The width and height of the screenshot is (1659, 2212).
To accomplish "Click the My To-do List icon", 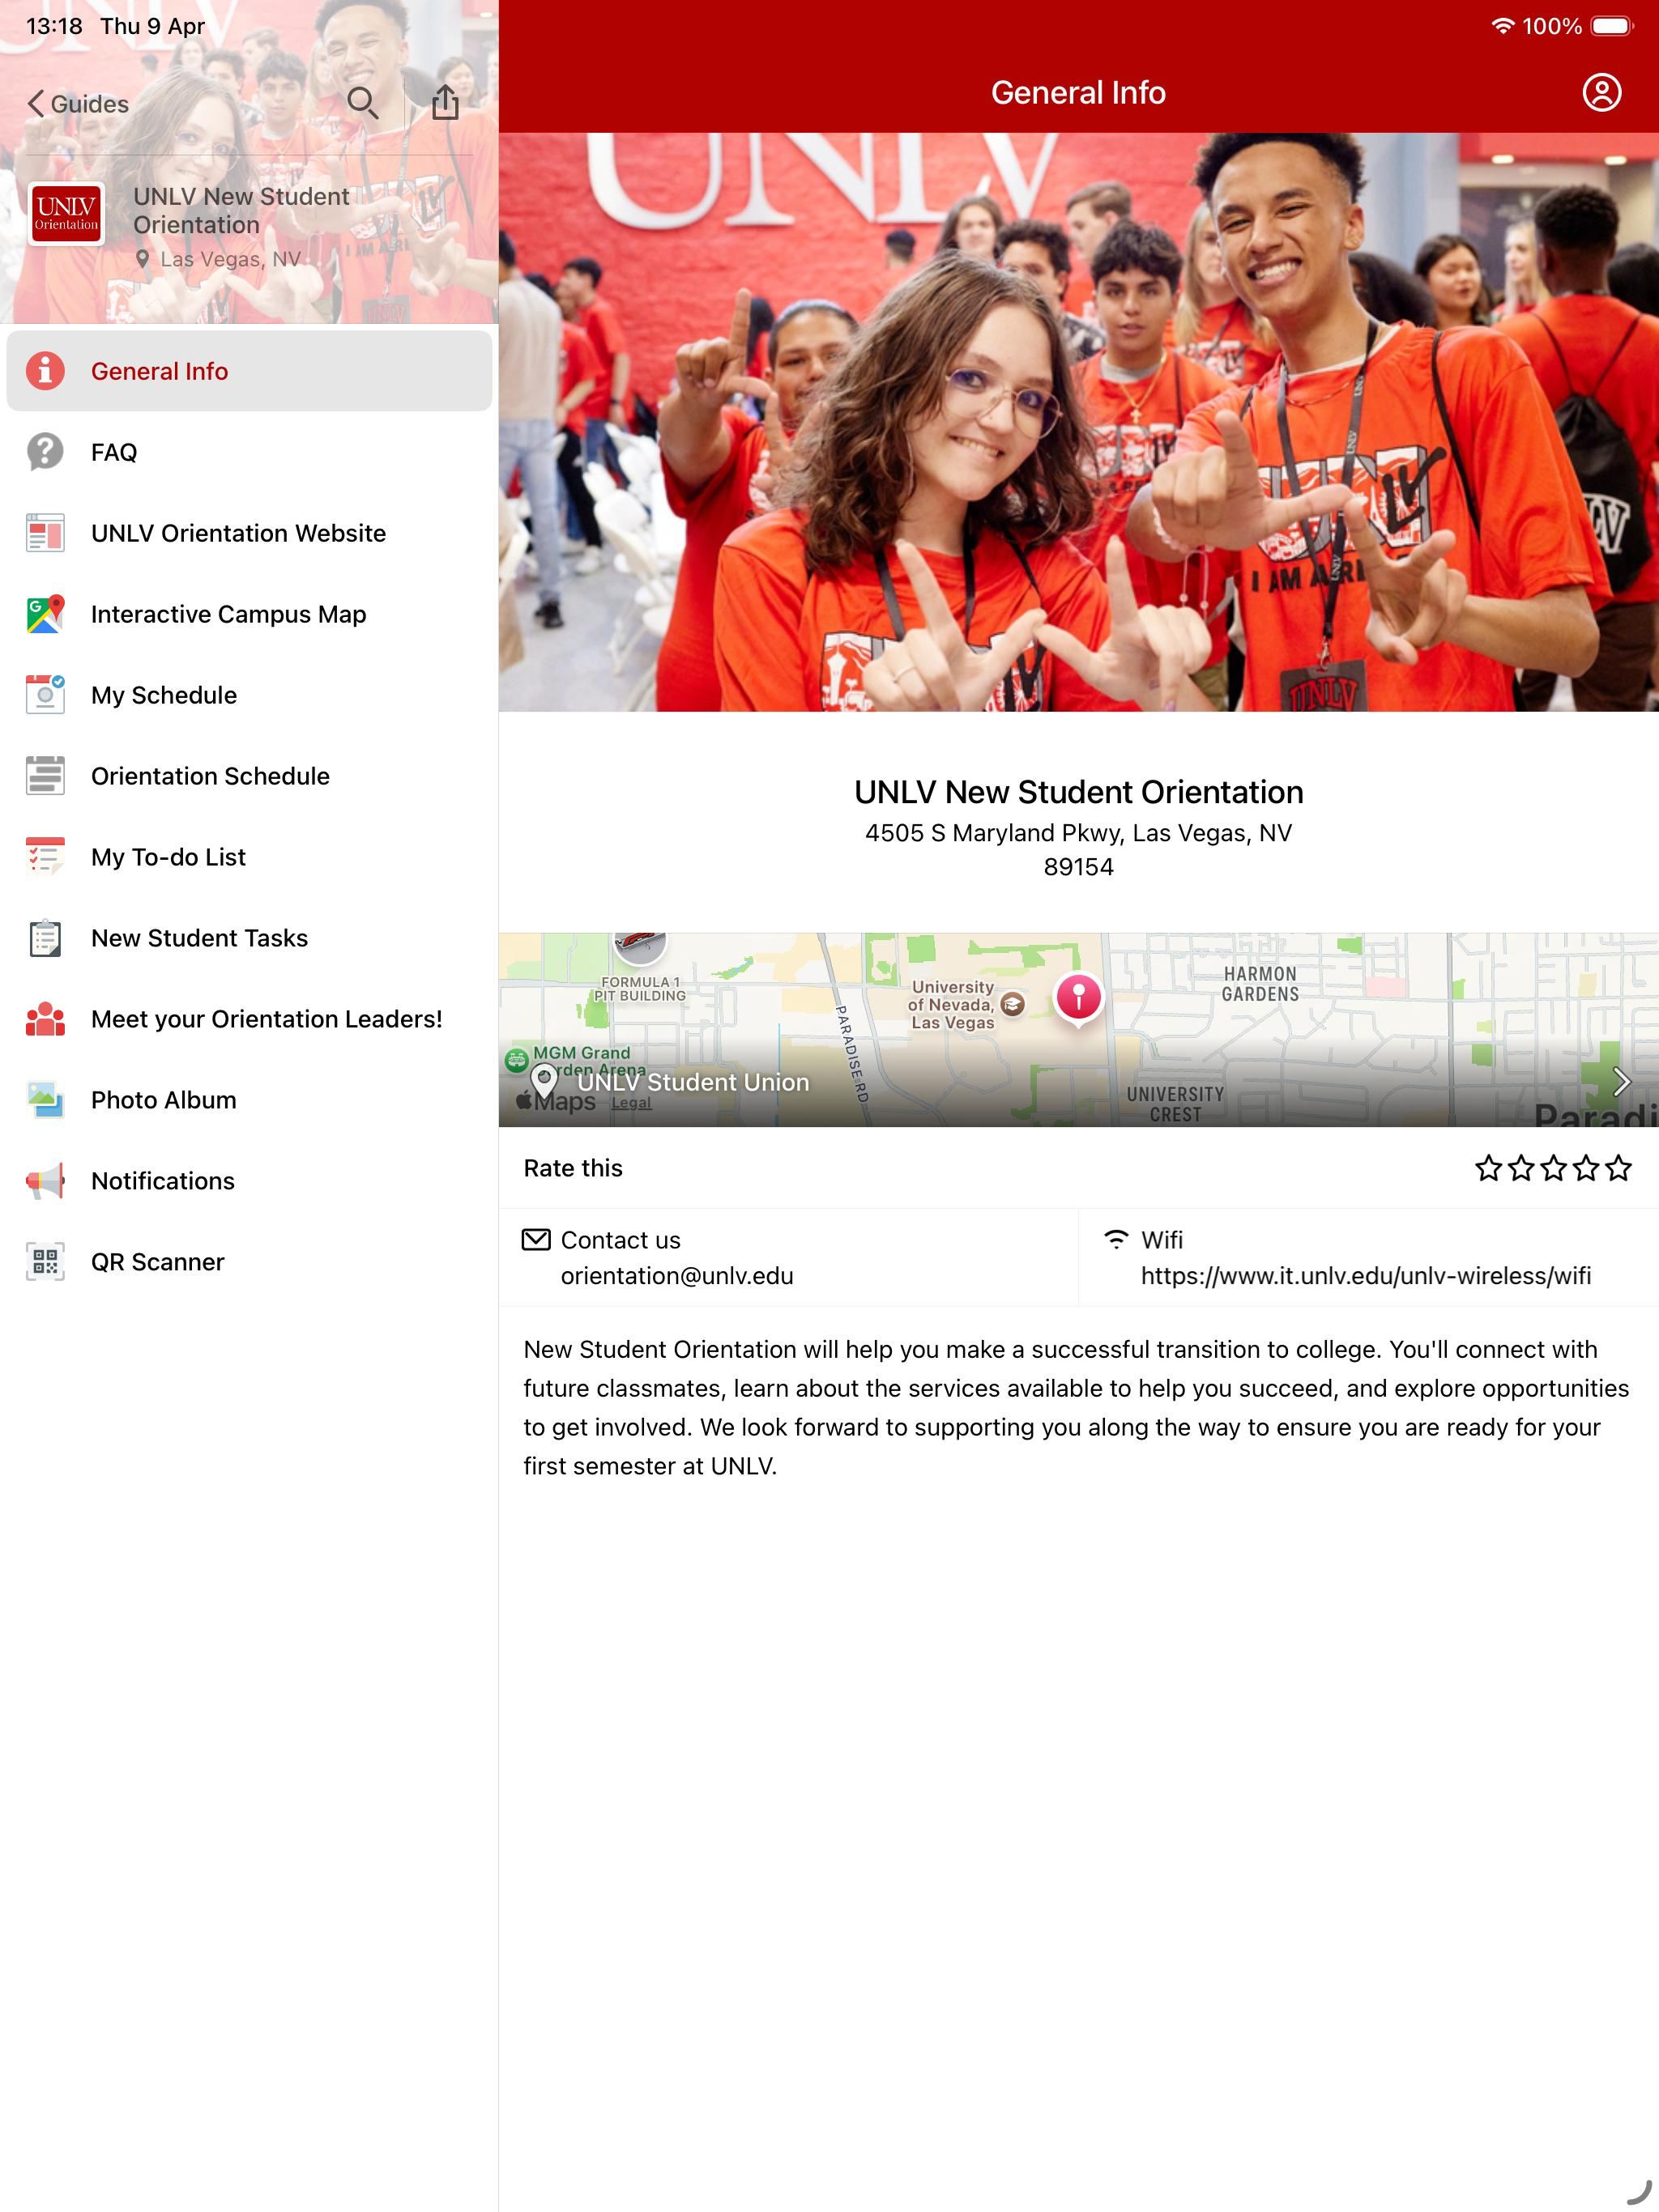I will click(45, 857).
